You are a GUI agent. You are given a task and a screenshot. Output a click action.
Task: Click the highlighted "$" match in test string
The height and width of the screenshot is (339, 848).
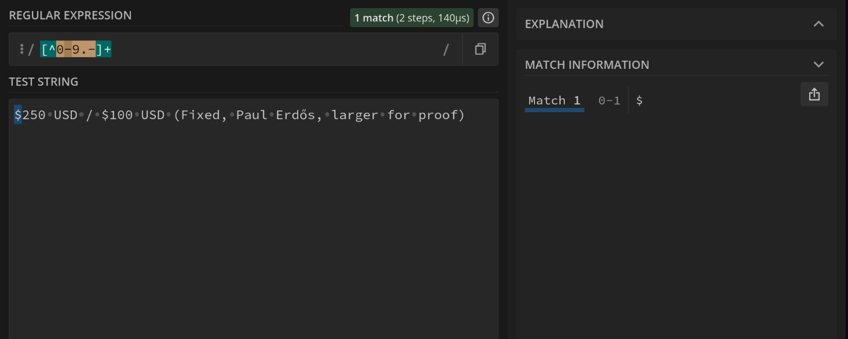(x=18, y=115)
